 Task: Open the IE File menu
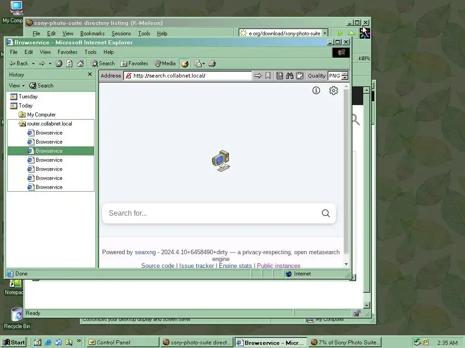(14, 52)
